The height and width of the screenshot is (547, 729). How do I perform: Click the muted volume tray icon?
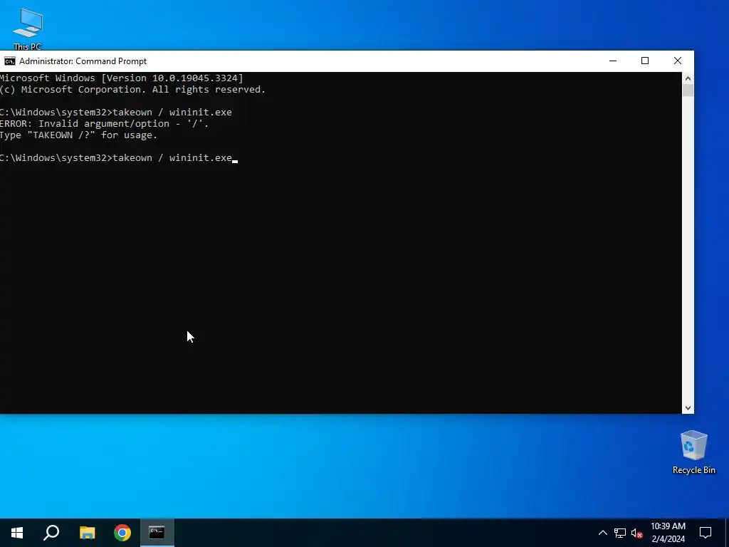637,533
